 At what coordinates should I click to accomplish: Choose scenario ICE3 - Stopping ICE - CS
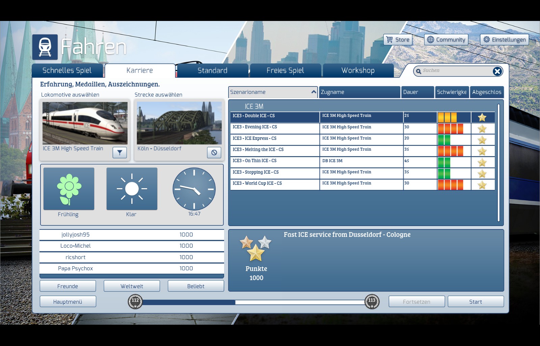(x=362, y=174)
